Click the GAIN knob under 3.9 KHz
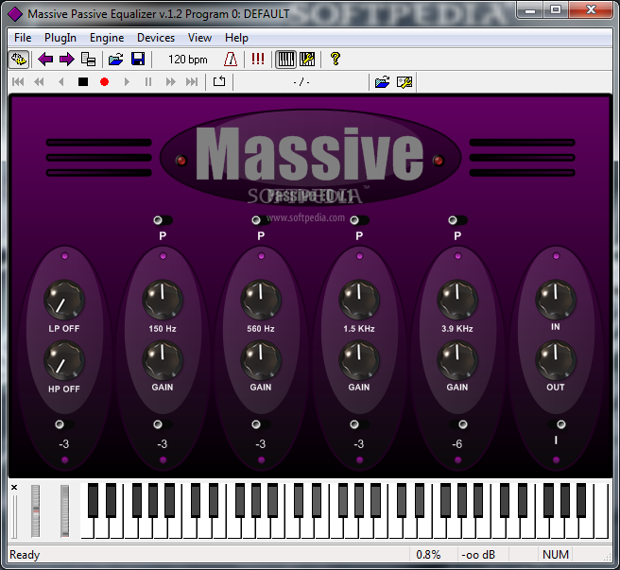 pos(457,360)
